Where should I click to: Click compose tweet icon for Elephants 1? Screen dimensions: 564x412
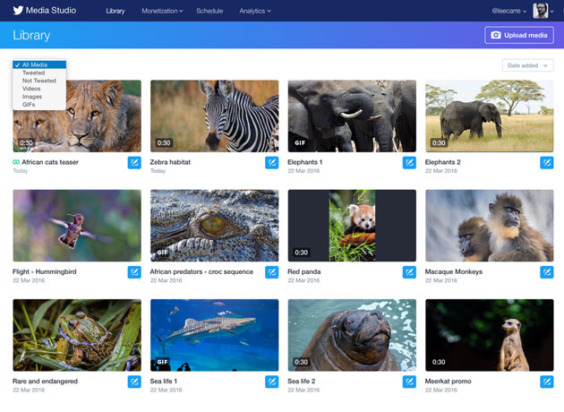[409, 163]
